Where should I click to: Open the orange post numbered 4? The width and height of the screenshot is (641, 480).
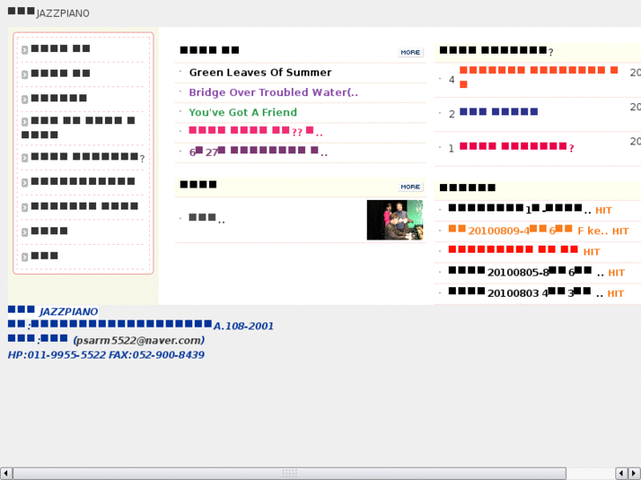coord(539,78)
